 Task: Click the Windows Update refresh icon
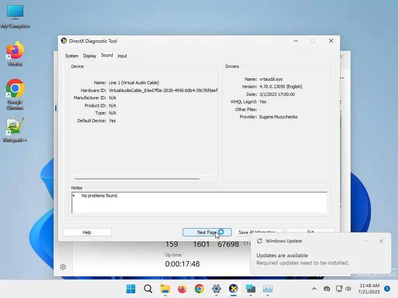259,241
